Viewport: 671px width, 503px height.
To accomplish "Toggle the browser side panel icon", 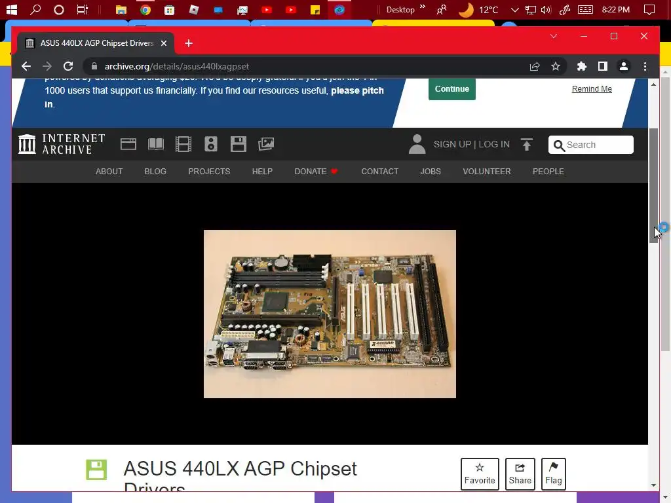I will [x=603, y=66].
